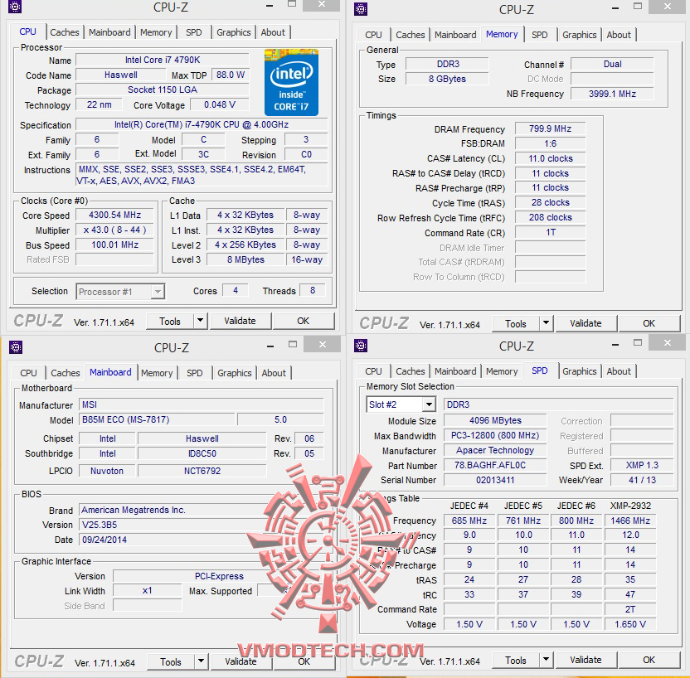Select About tab in Mainboard window
Viewport: 690px width, 678px height.
[274, 373]
